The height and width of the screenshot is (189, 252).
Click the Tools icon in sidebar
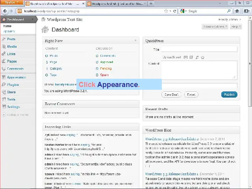[x=4, y=99]
